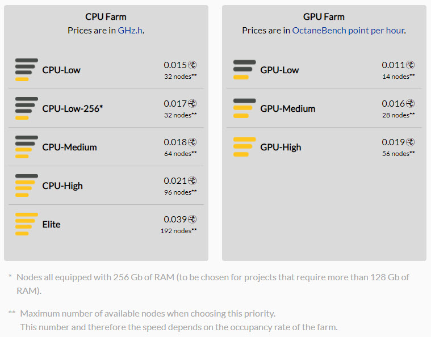Click the GPU-High priority bars icon
The height and width of the screenshot is (337, 431).
(x=244, y=147)
